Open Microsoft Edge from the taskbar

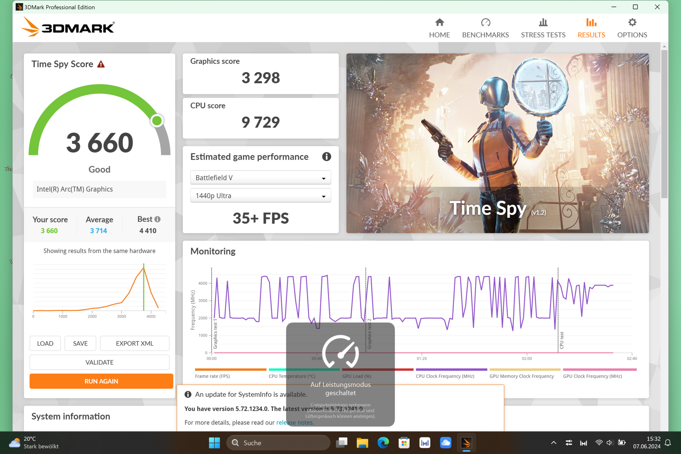[383, 443]
